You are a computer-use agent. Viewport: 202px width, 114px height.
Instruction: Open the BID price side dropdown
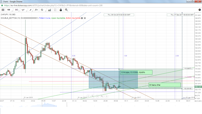[18, 10]
